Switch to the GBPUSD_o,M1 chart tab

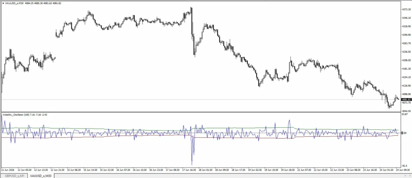pos(13,176)
